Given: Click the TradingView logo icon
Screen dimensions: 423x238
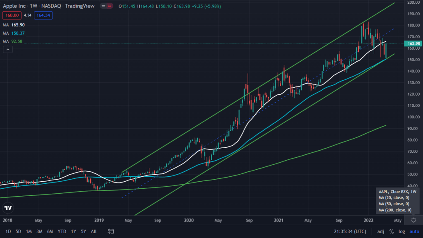Looking at the screenshot, I should (8, 208).
